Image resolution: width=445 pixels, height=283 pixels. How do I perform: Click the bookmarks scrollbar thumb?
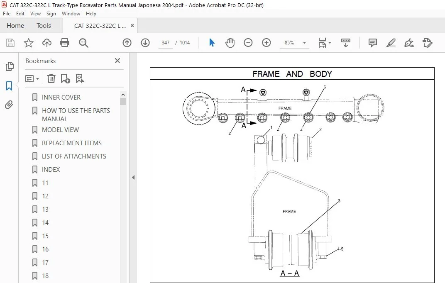pyautogui.click(x=123, y=102)
